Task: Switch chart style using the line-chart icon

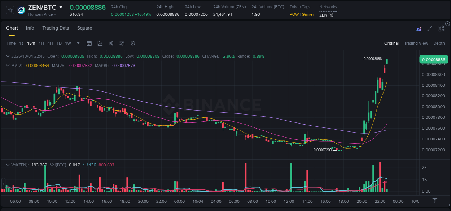Action: pos(100,43)
